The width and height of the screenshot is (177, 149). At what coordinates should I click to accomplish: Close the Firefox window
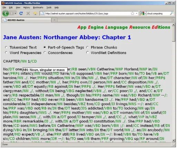click(x=173, y=3)
